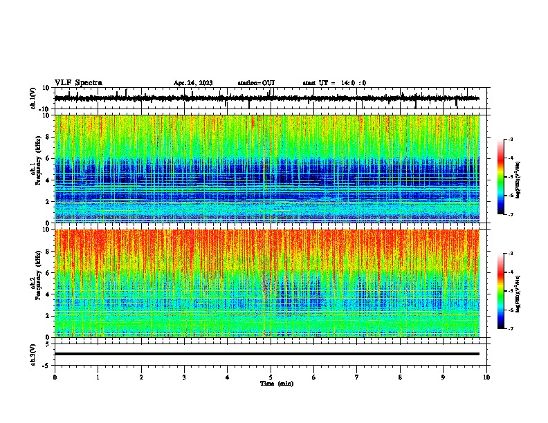Screen dimensions: 548x423
Task: Click the "4" kHz tick on ch.1 spectrogram
Action: tap(48, 180)
